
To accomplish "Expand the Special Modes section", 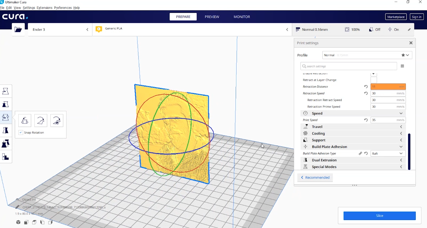I will 353,167.
